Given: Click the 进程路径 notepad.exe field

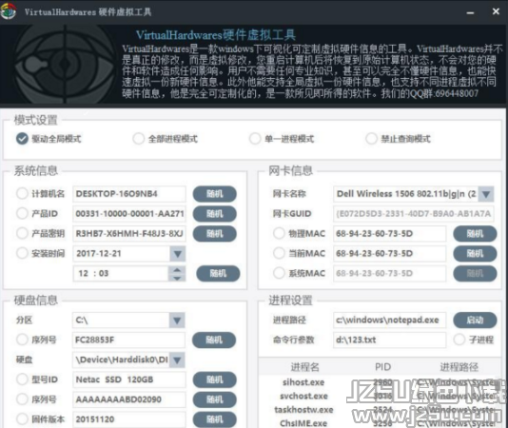Looking at the screenshot, I should pyautogui.click(x=389, y=321).
